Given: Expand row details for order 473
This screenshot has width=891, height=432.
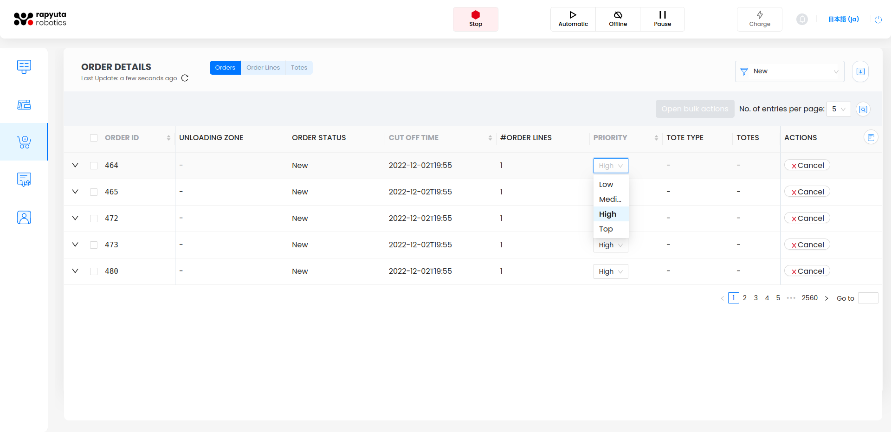Looking at the screenshot, I should coord(75,245).
